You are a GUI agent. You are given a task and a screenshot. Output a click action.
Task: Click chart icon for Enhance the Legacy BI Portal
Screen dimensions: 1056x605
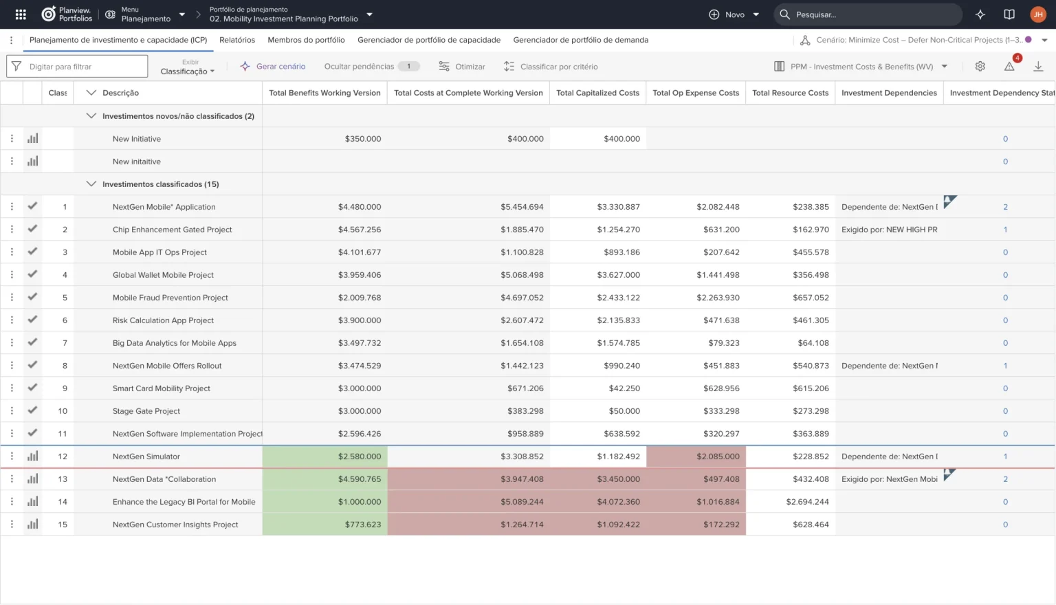point(32,501)
